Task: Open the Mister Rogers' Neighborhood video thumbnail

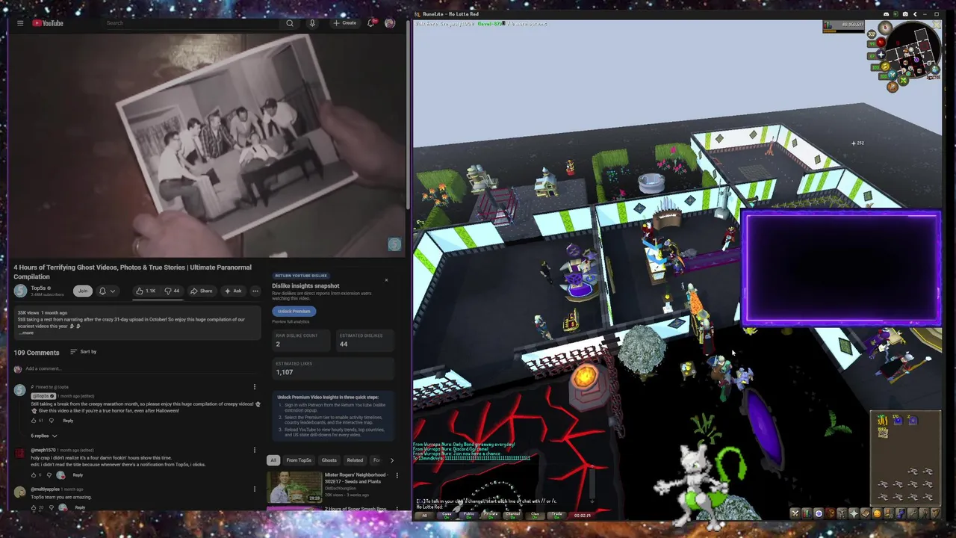Action: pyautogui.click(x=294, y=486)
